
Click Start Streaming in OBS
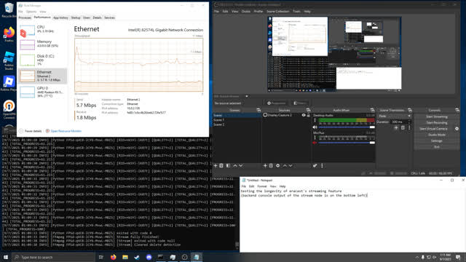[437, 116]
